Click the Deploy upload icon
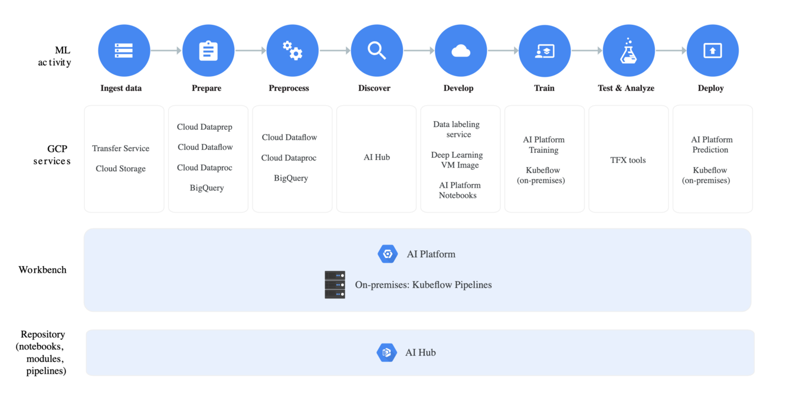Viewport: 806px width, 402px height. click(713, 51)
